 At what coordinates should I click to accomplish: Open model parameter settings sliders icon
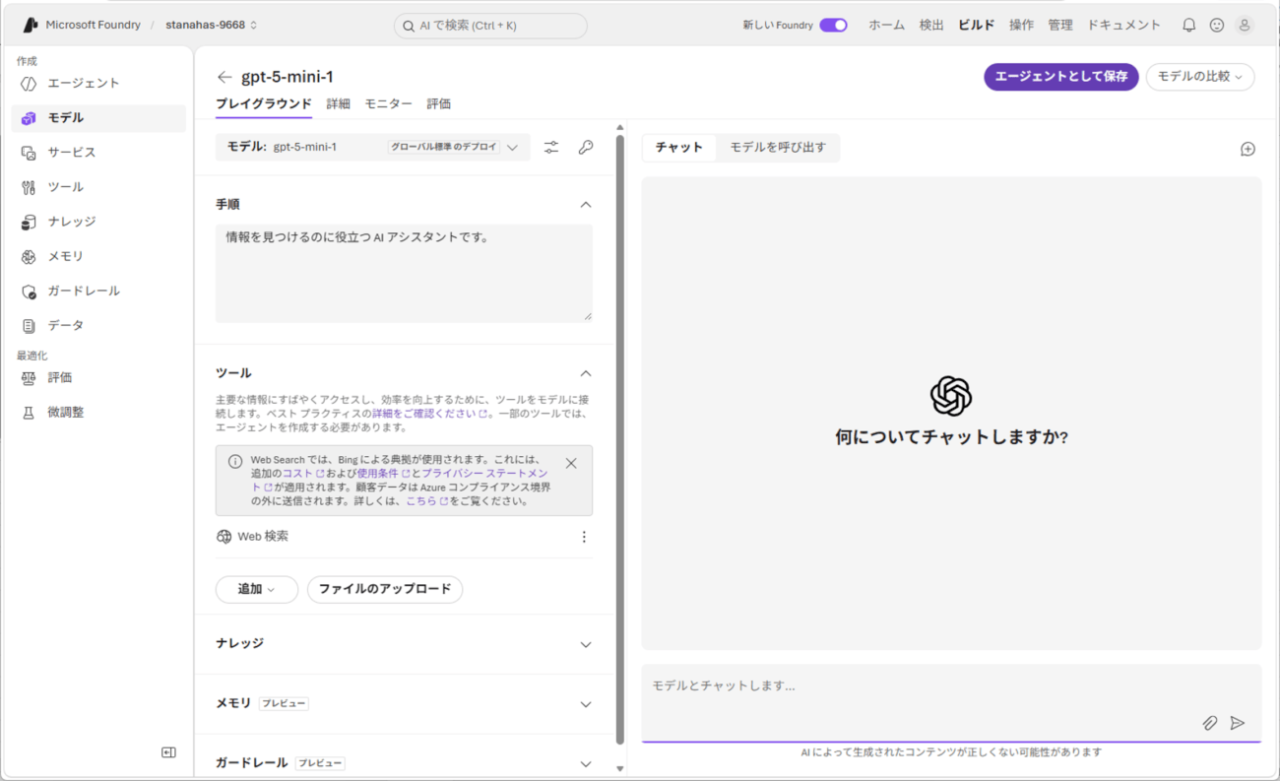coord(550,148)
